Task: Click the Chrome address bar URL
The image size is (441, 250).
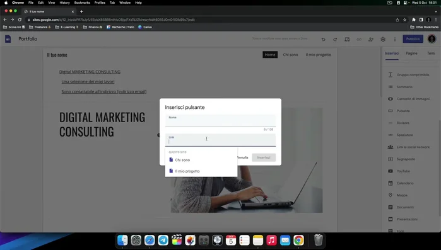Action: pos(114,20)
